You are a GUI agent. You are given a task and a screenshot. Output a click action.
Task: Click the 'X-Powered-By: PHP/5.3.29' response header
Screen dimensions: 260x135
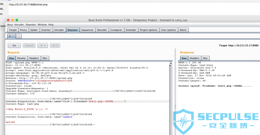[x=196, y=71]
